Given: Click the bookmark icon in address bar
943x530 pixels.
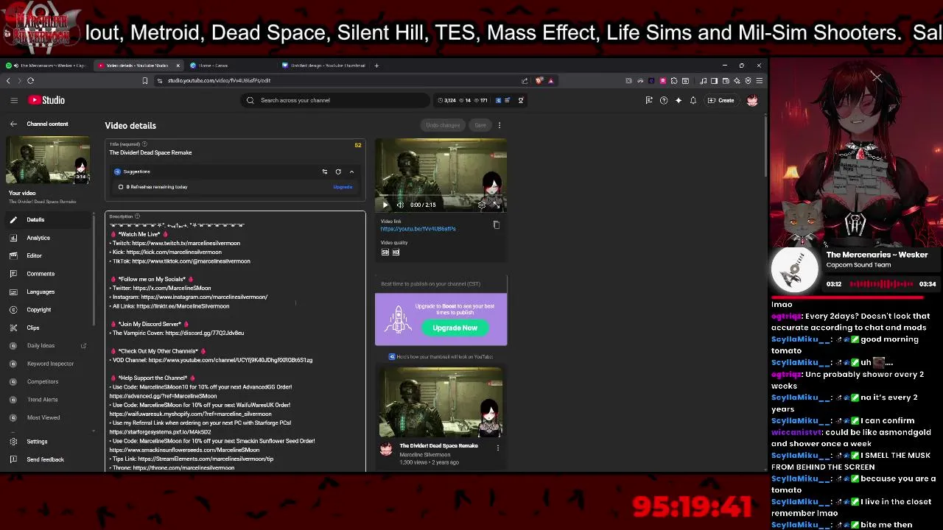Looking at the screenshot, I should 145,80.
